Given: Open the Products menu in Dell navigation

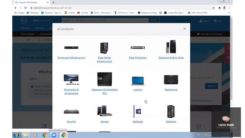Looking at the screenshot, I should coord(25,28).
